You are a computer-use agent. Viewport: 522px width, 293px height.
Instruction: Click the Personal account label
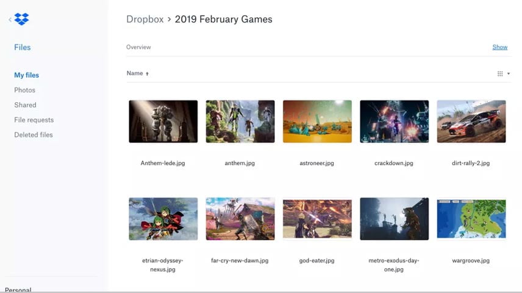click(x=18, y=290)
